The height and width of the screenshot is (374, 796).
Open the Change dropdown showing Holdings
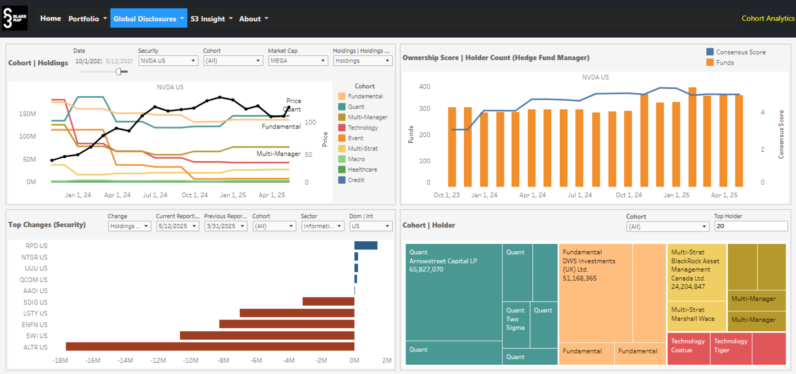tap(129, 226)
